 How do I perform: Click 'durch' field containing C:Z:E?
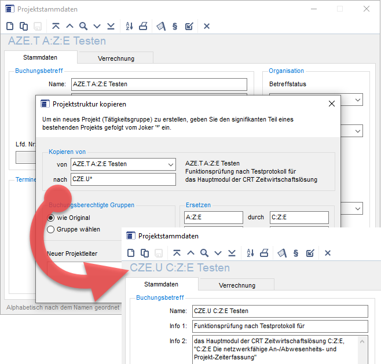click(299, 218)
